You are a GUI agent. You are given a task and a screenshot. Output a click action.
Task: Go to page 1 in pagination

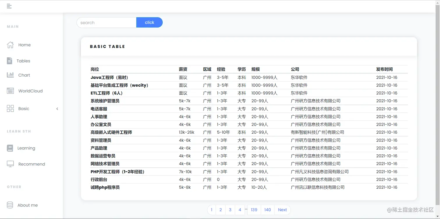tap(212, 210)
